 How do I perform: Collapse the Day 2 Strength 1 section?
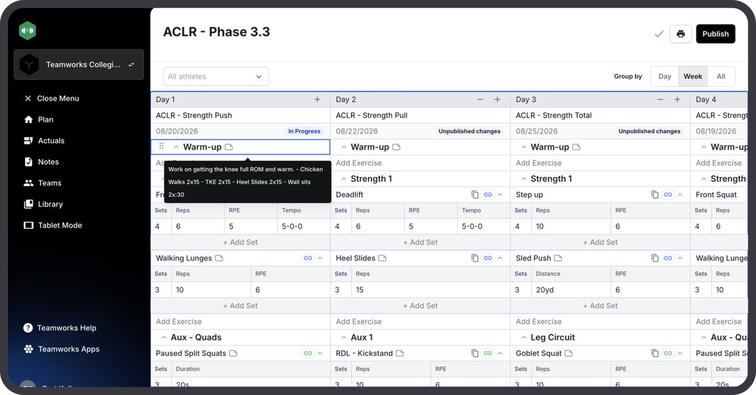coord(344,179)
